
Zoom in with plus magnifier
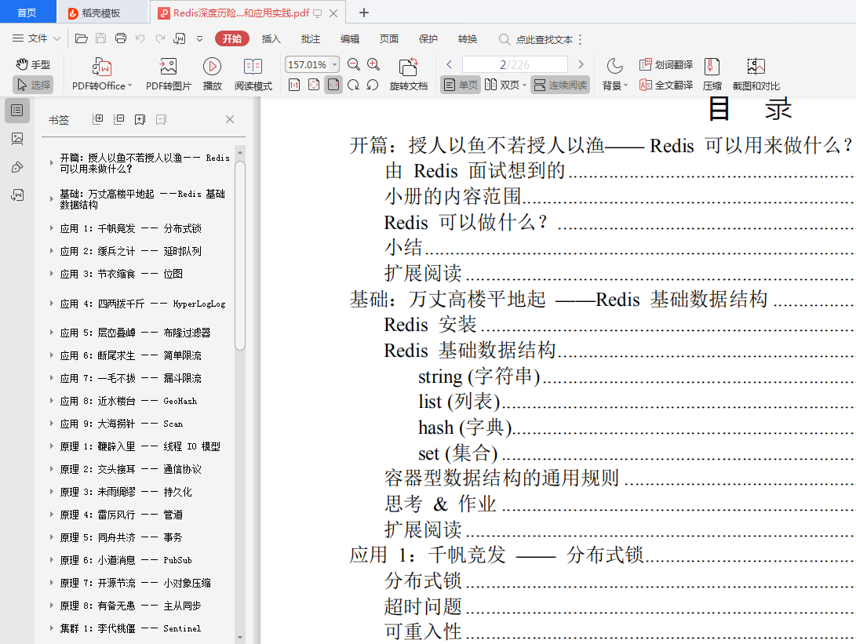(x=373, y=64)
